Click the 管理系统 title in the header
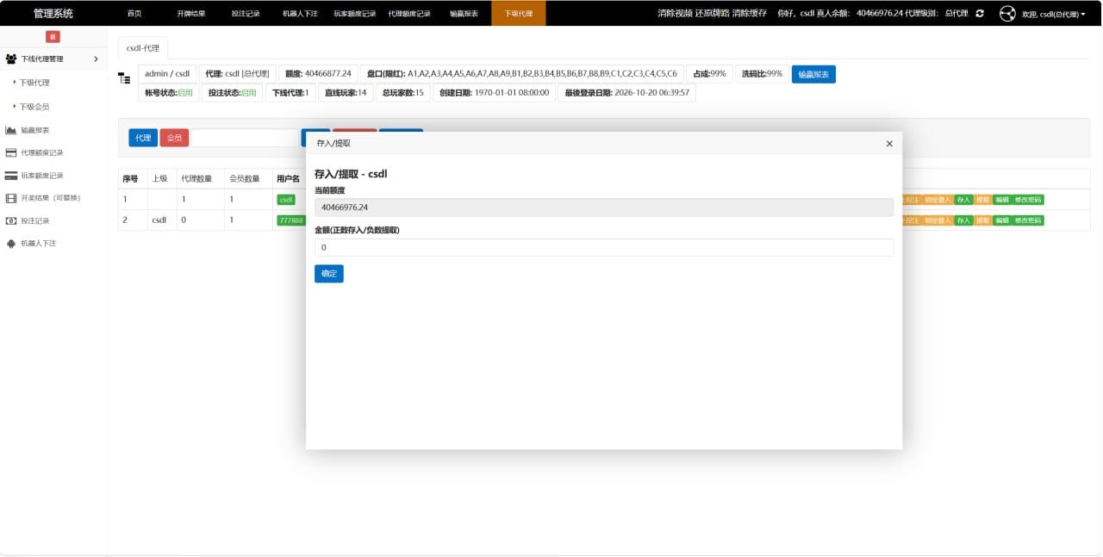The height and width of the screenshot is (557, 1103). click(53, 14)
